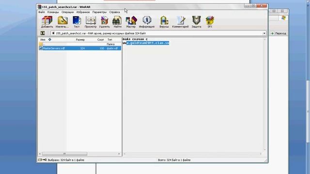Open the Операции menu
The width and height of the screenshot is (310, 174).
pyautogui.click(x=67, y=12)
